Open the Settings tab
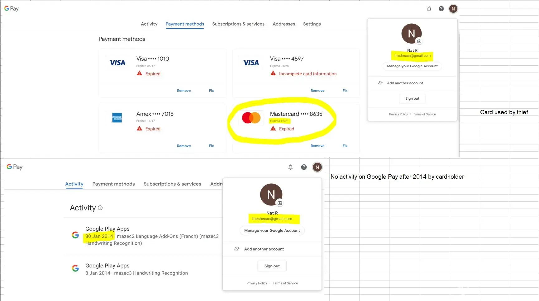Screen dimensions: 539x301 click(x=312, y=24)
